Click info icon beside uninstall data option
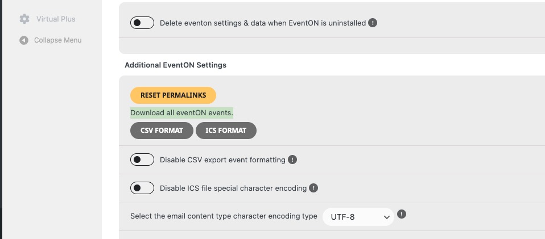The height and width of the screenshot is (239, 545). [373, 23]
